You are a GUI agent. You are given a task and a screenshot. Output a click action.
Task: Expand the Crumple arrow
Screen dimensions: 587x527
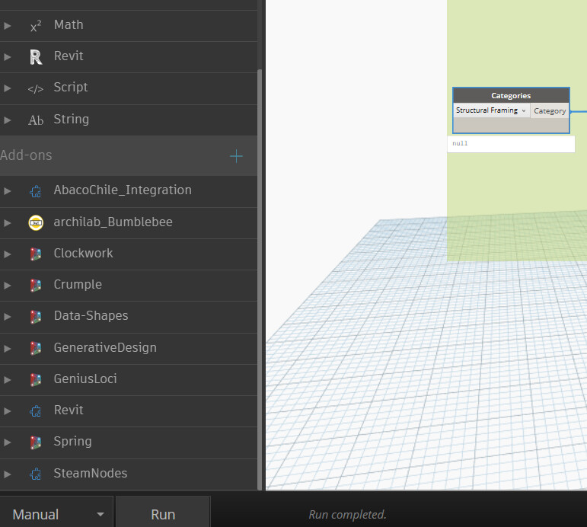click(x=7, y=286)
